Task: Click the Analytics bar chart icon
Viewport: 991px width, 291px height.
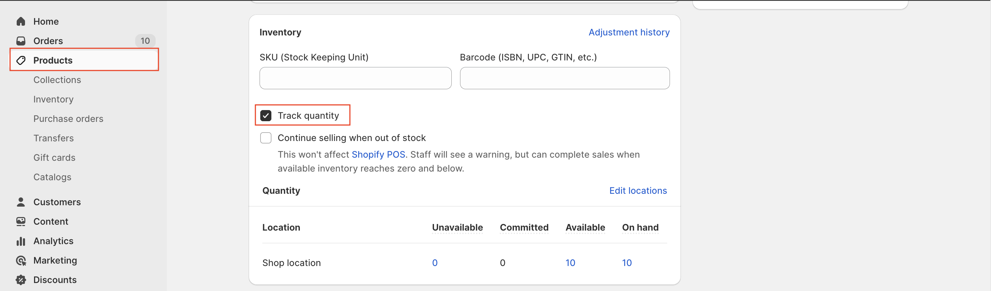Action: [x=21, y=241]
